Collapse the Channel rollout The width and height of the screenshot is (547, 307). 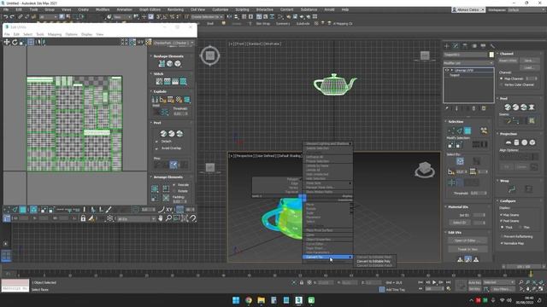506,54
